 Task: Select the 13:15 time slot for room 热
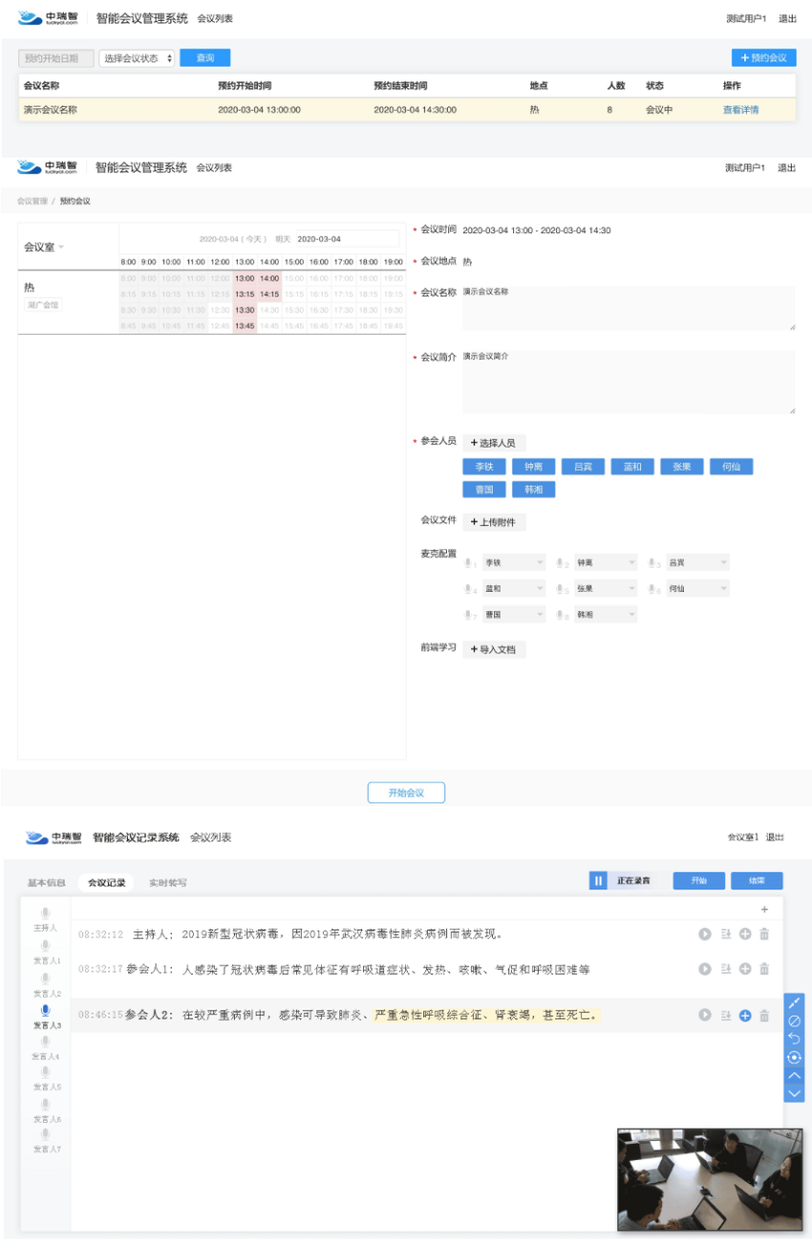coord(245,294)
